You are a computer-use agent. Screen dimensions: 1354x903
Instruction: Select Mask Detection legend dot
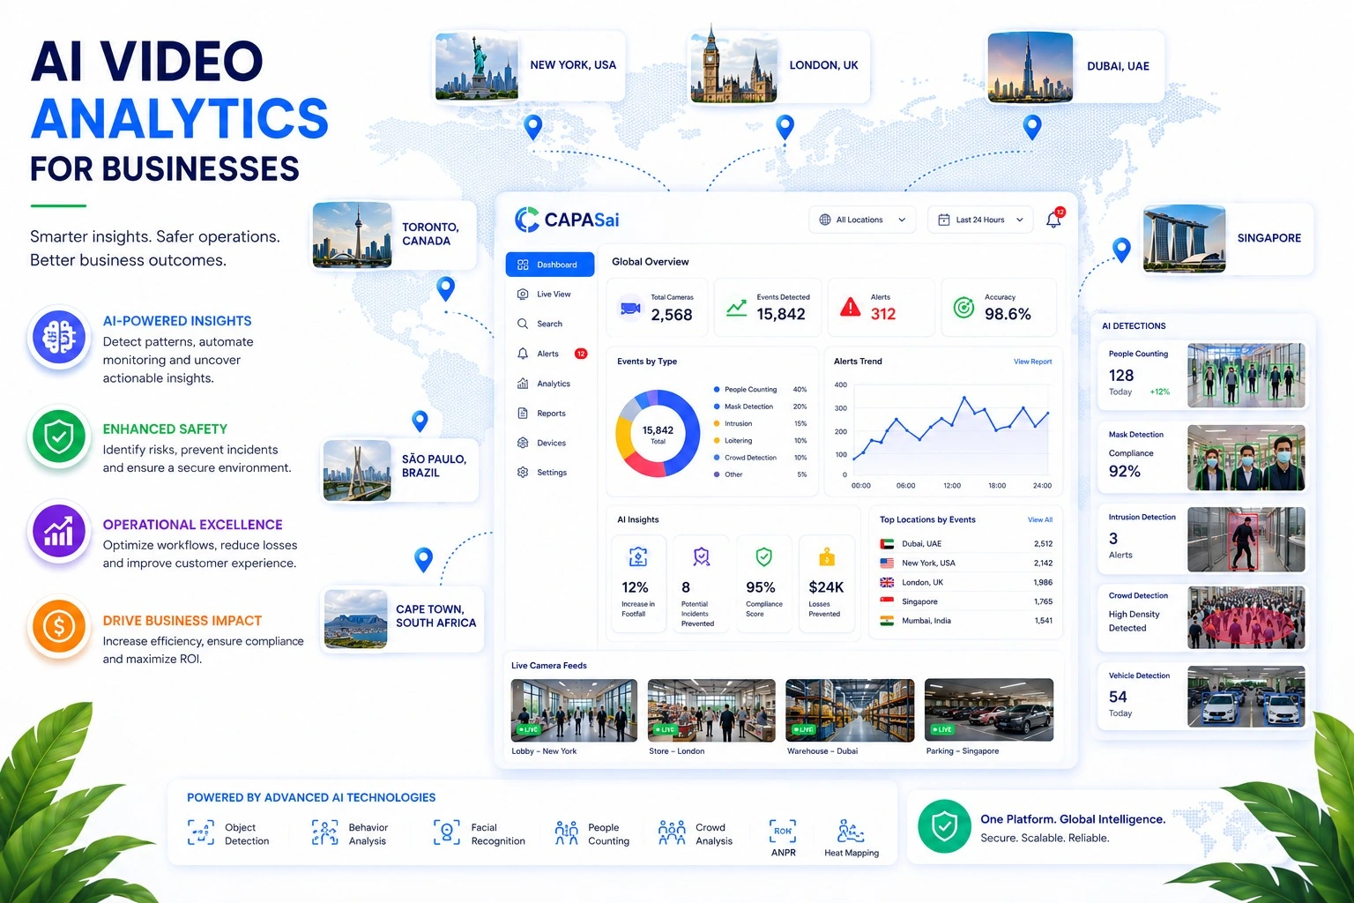coord(717,407)
